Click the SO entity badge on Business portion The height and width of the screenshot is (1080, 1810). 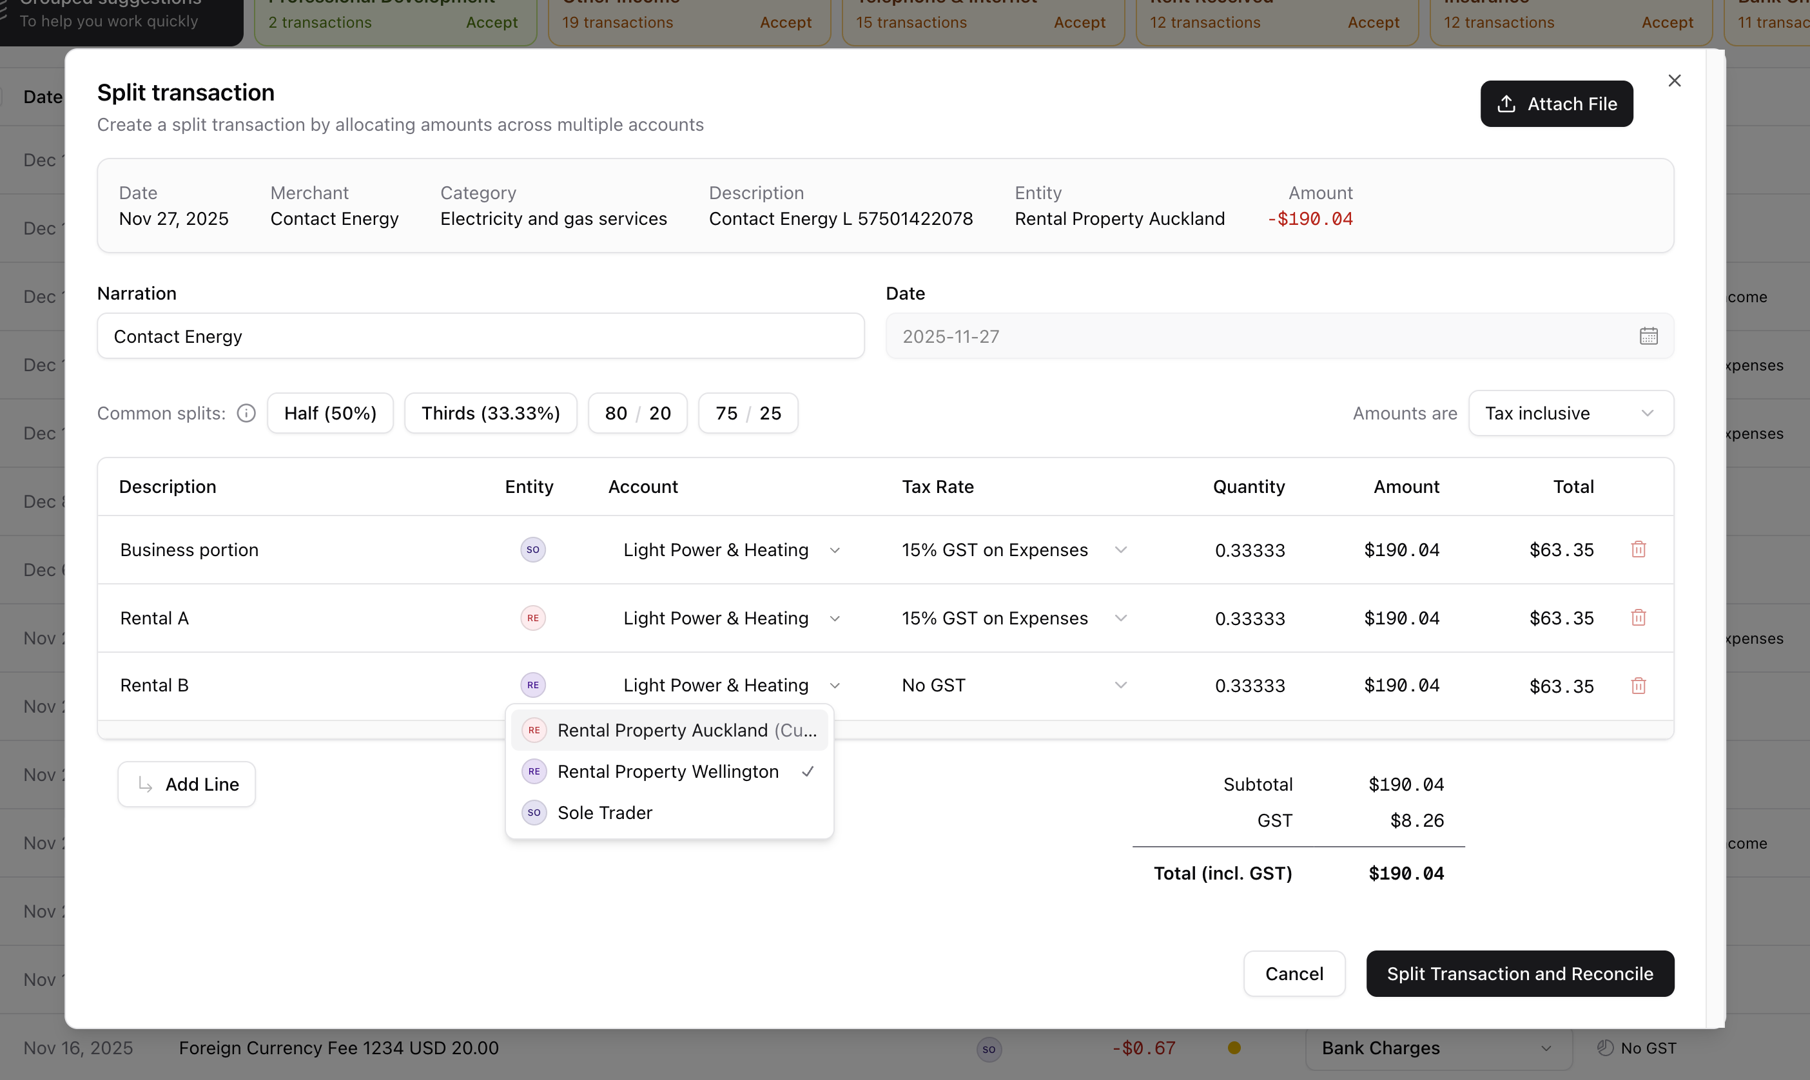pos(532,550)
